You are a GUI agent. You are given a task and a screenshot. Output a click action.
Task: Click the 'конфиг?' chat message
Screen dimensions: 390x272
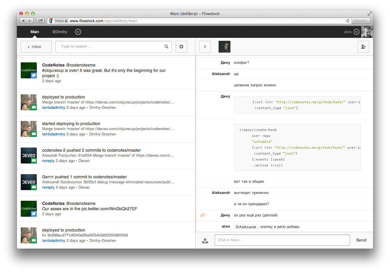[x=242, y=63]
